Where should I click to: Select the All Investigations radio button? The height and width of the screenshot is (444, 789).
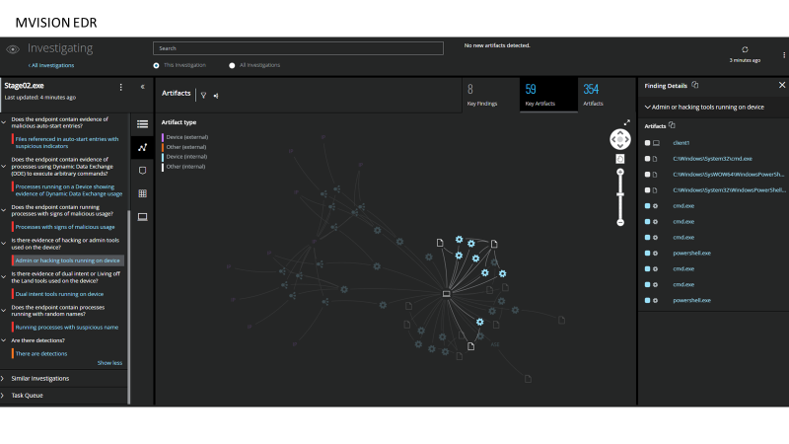tap(233, 65)
